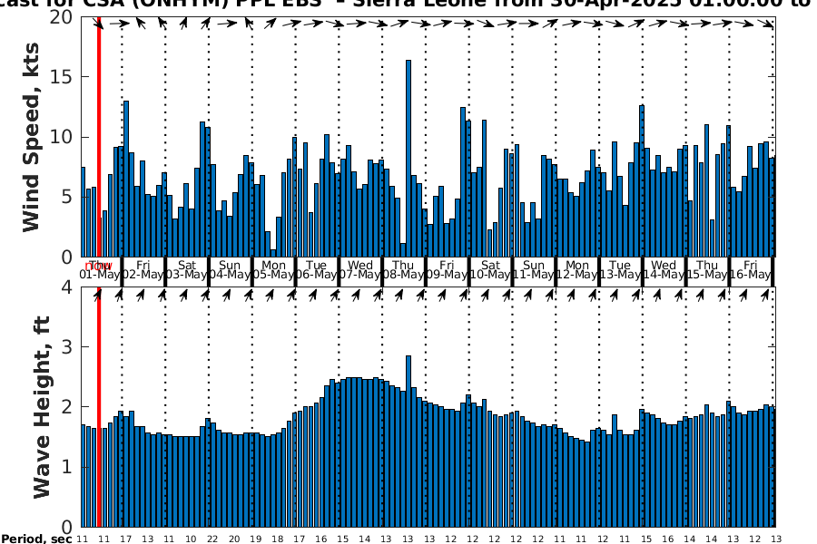817x544 pixels.
Task: Click the near-zero wind bar on Mon 05-May
Action: [273, 253]
